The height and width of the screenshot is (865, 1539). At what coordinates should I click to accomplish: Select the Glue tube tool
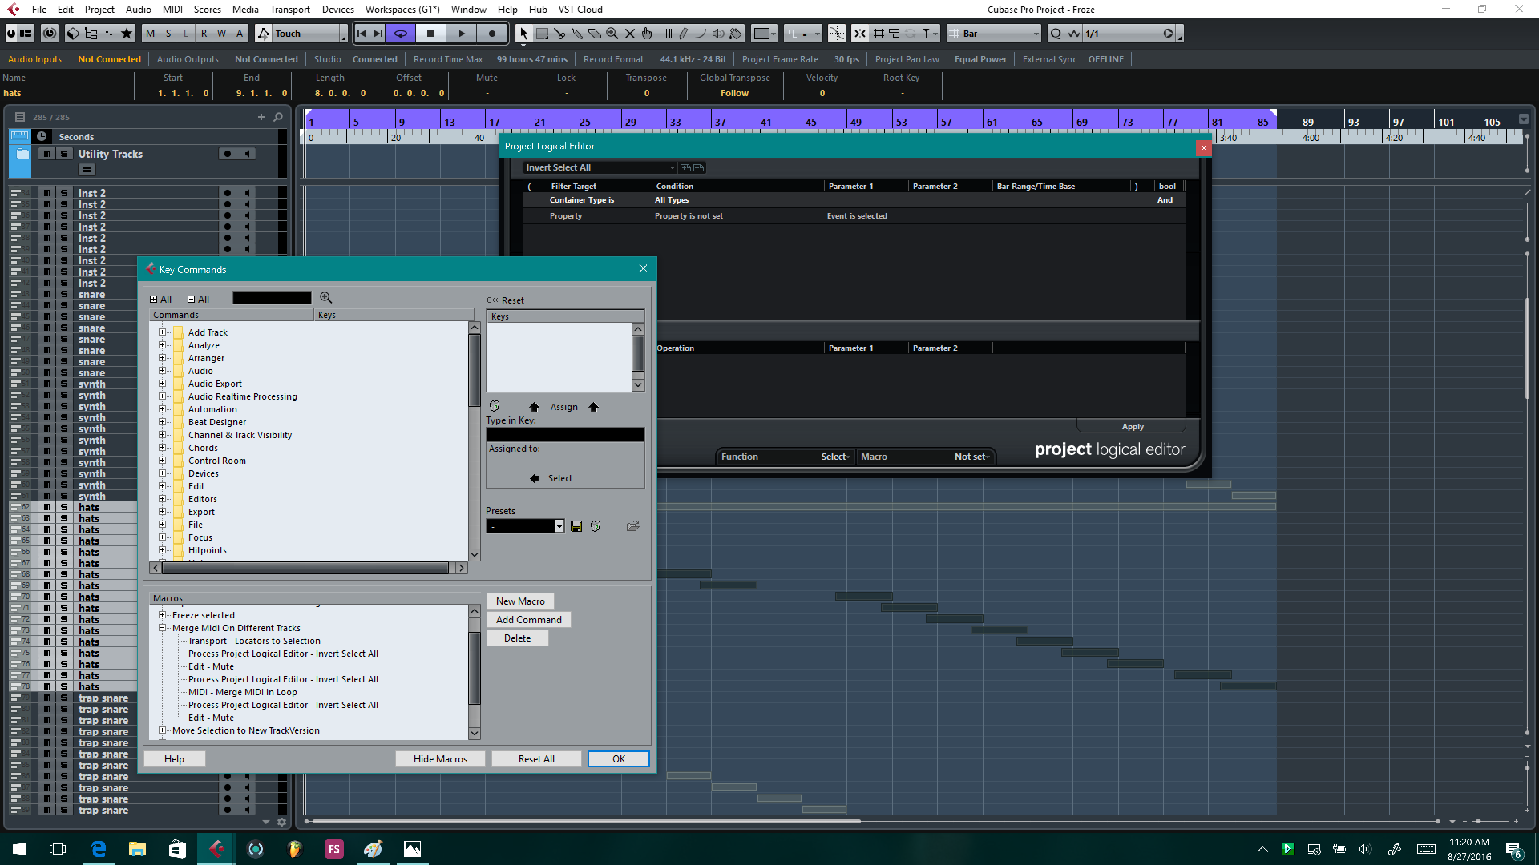click(x=577, y=33)
